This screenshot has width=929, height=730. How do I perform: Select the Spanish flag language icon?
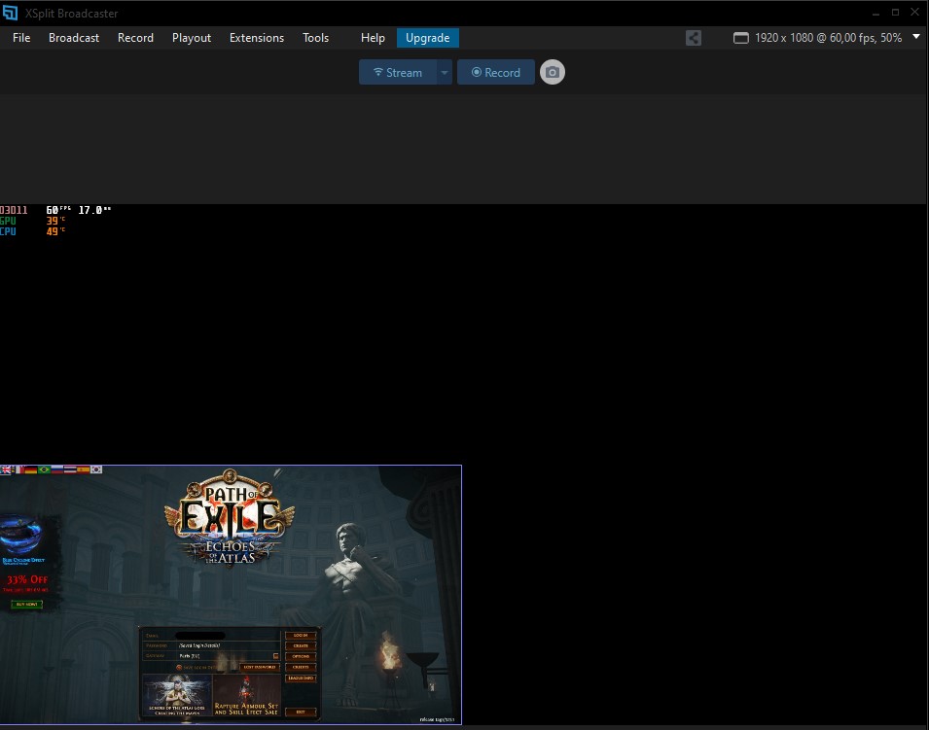click(83, 469)
